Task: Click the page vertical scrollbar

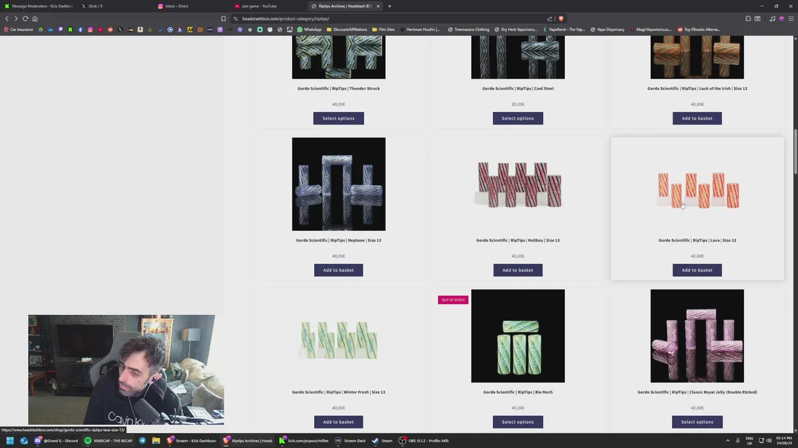Action: click(796, 152)
